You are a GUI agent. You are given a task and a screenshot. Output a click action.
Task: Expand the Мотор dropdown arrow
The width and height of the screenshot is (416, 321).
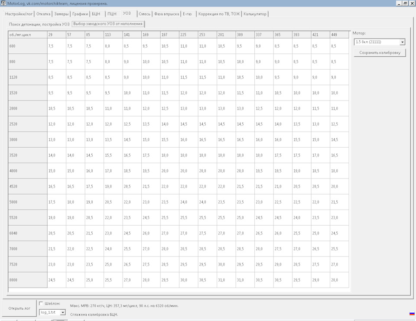tap(402, 42)
